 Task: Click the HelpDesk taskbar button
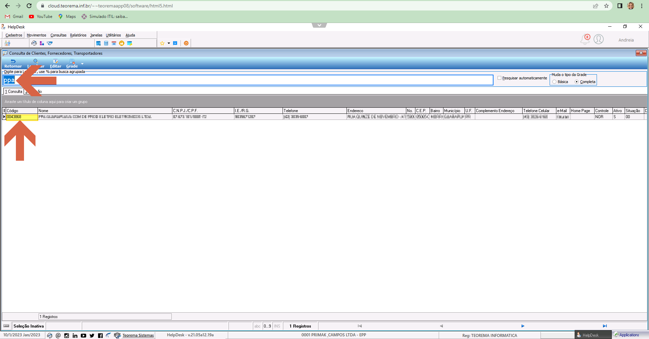pyautogui.click(x=593, y=335)
